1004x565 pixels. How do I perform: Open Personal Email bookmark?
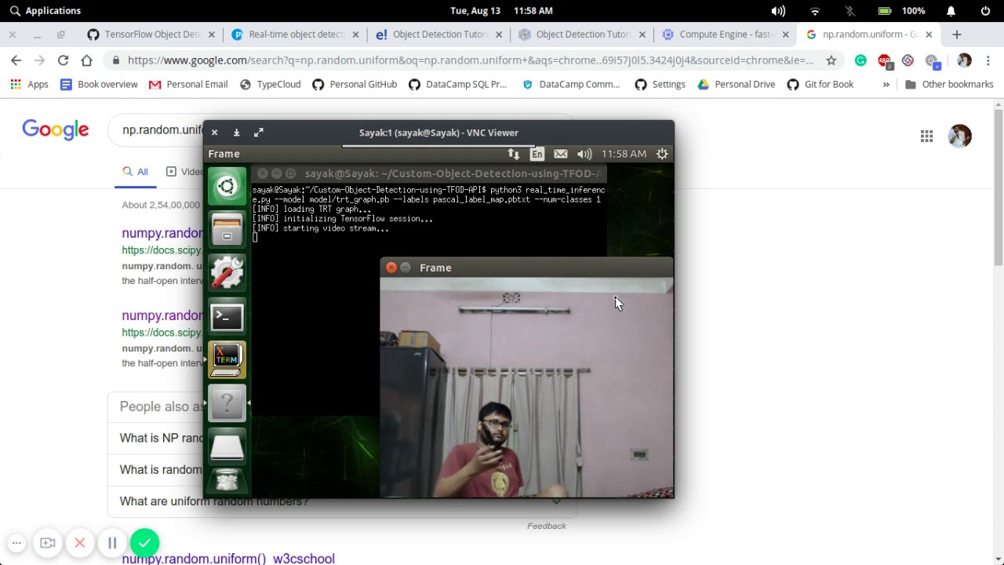(x=188, y=85)
